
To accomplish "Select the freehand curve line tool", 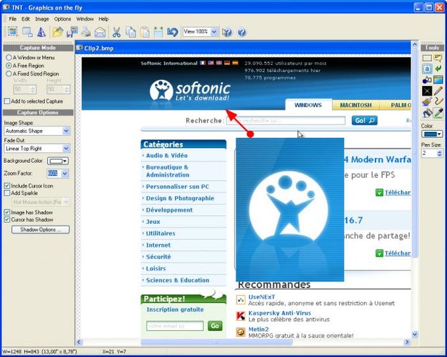I will (438, 102).
